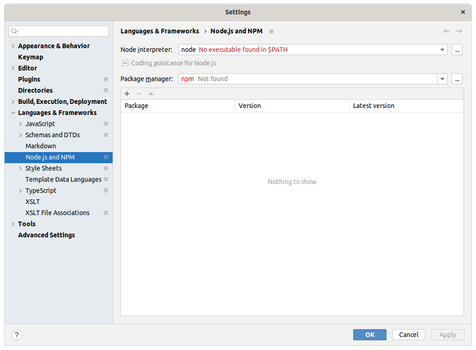Open the Node interpreter dropdown arrow
This screenshot has width=476, height=350.
tap(442, 50)
